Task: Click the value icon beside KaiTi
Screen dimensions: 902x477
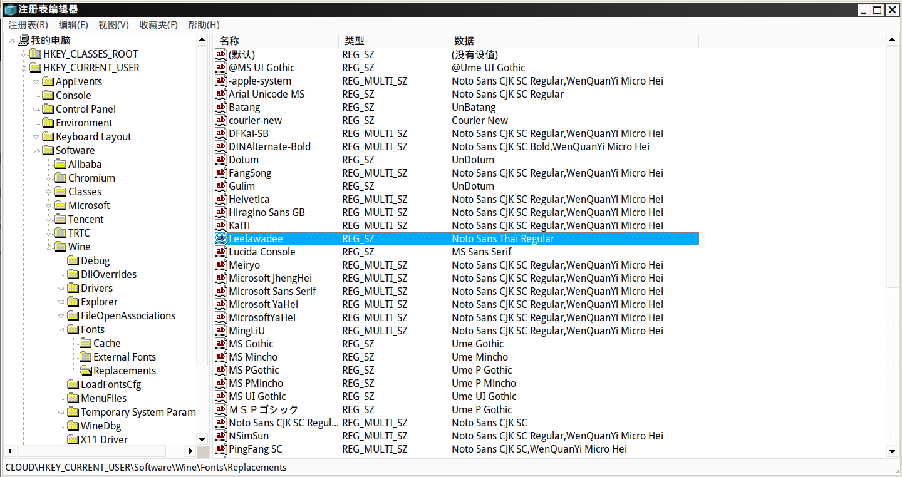Action: point(221,225)
